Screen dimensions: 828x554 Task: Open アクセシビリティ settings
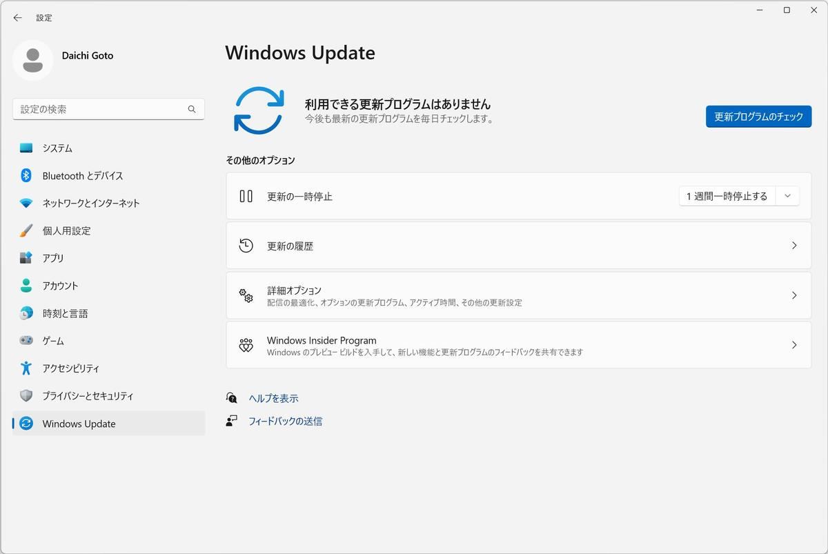[108, 368]
